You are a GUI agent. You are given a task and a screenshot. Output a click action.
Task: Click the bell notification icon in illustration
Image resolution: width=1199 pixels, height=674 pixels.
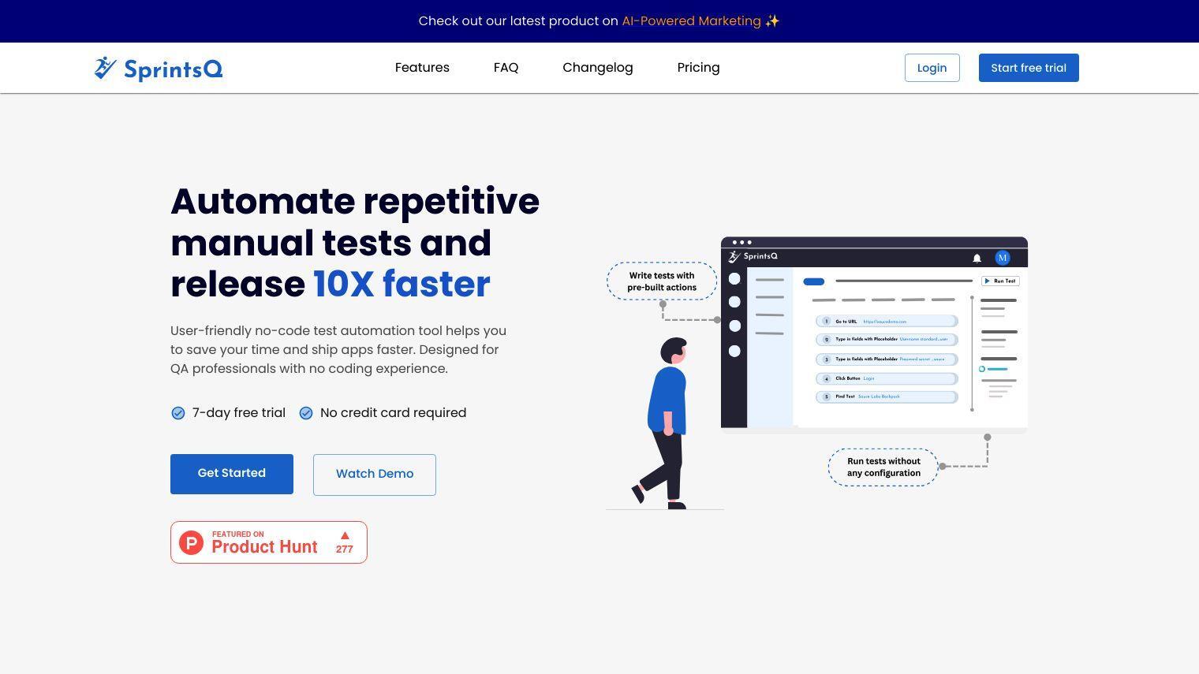(977, 258)
